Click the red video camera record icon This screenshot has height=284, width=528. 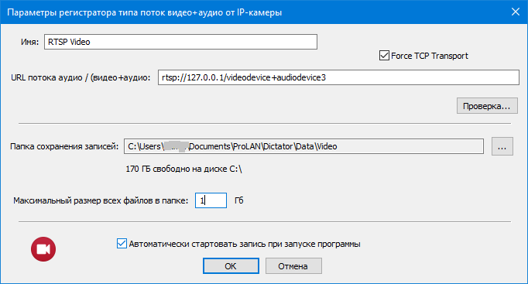point(43,249)
